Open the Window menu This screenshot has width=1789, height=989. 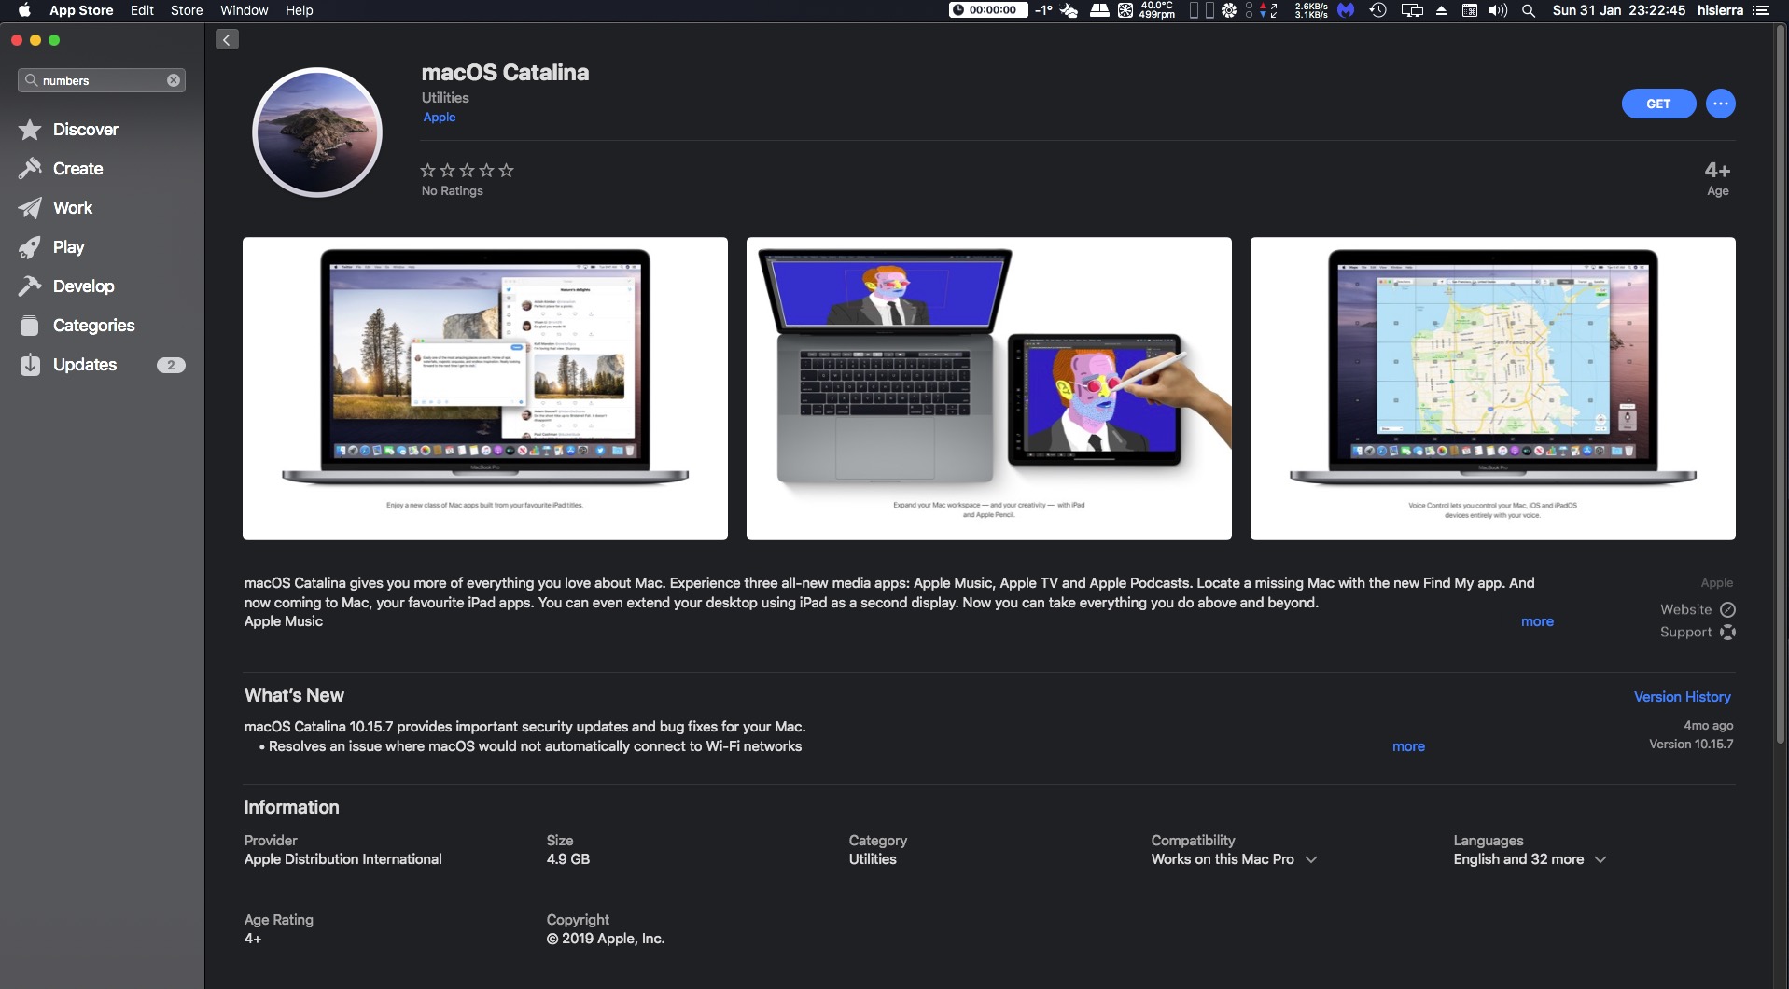[245, 10]
